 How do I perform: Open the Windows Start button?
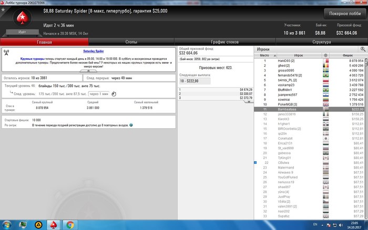click(x=6, y=225)
